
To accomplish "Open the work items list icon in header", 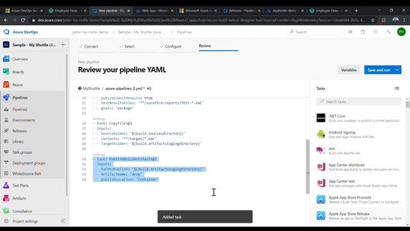I will coord(350,32).
